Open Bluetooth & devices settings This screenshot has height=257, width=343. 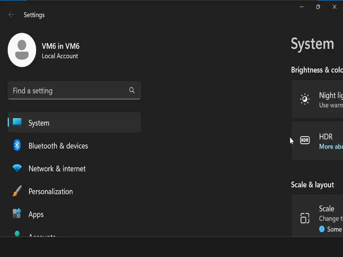coord(58,146)
